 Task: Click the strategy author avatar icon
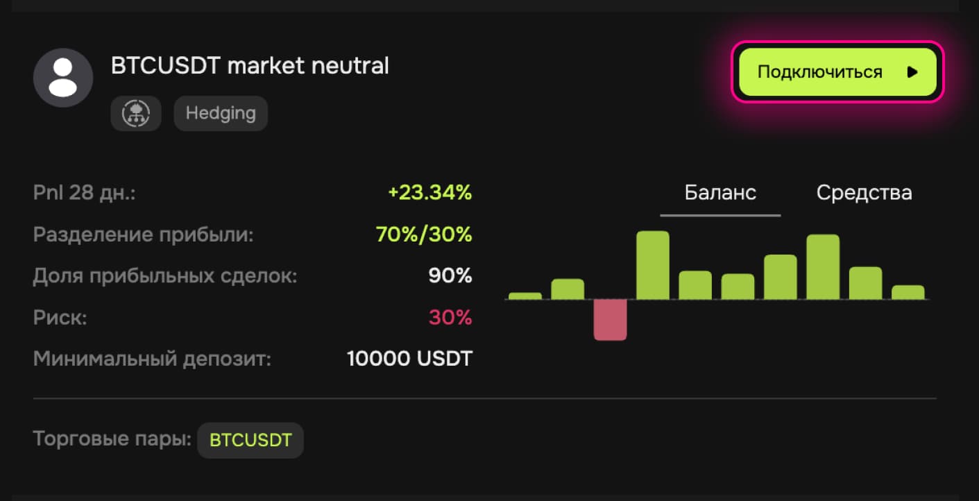tap(63, 78)
